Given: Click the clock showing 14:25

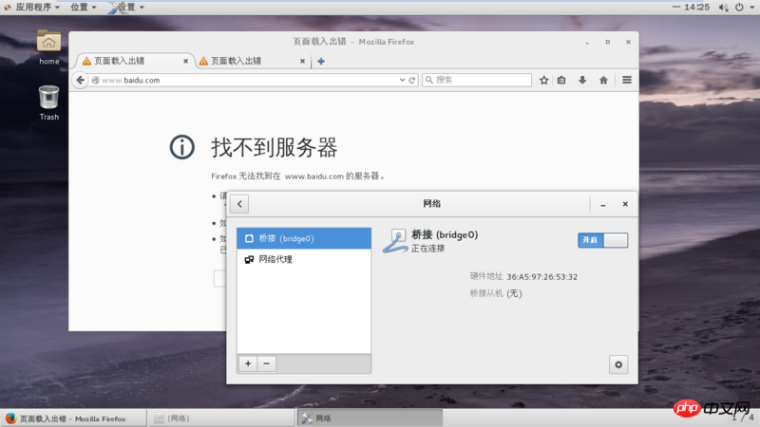Looking at the screenshot, I should (x=696, y=7).
